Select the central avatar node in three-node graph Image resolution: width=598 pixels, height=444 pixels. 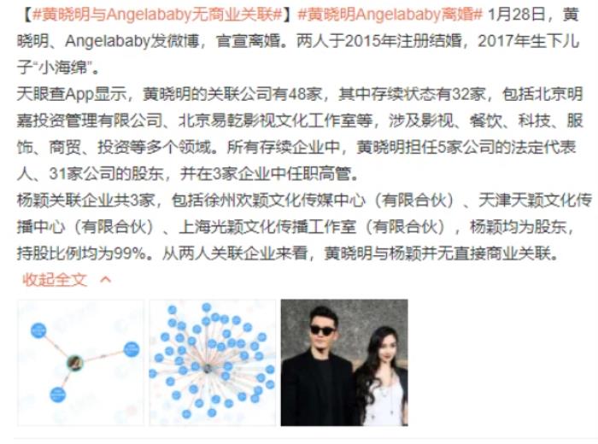click(x=74, y=362)
